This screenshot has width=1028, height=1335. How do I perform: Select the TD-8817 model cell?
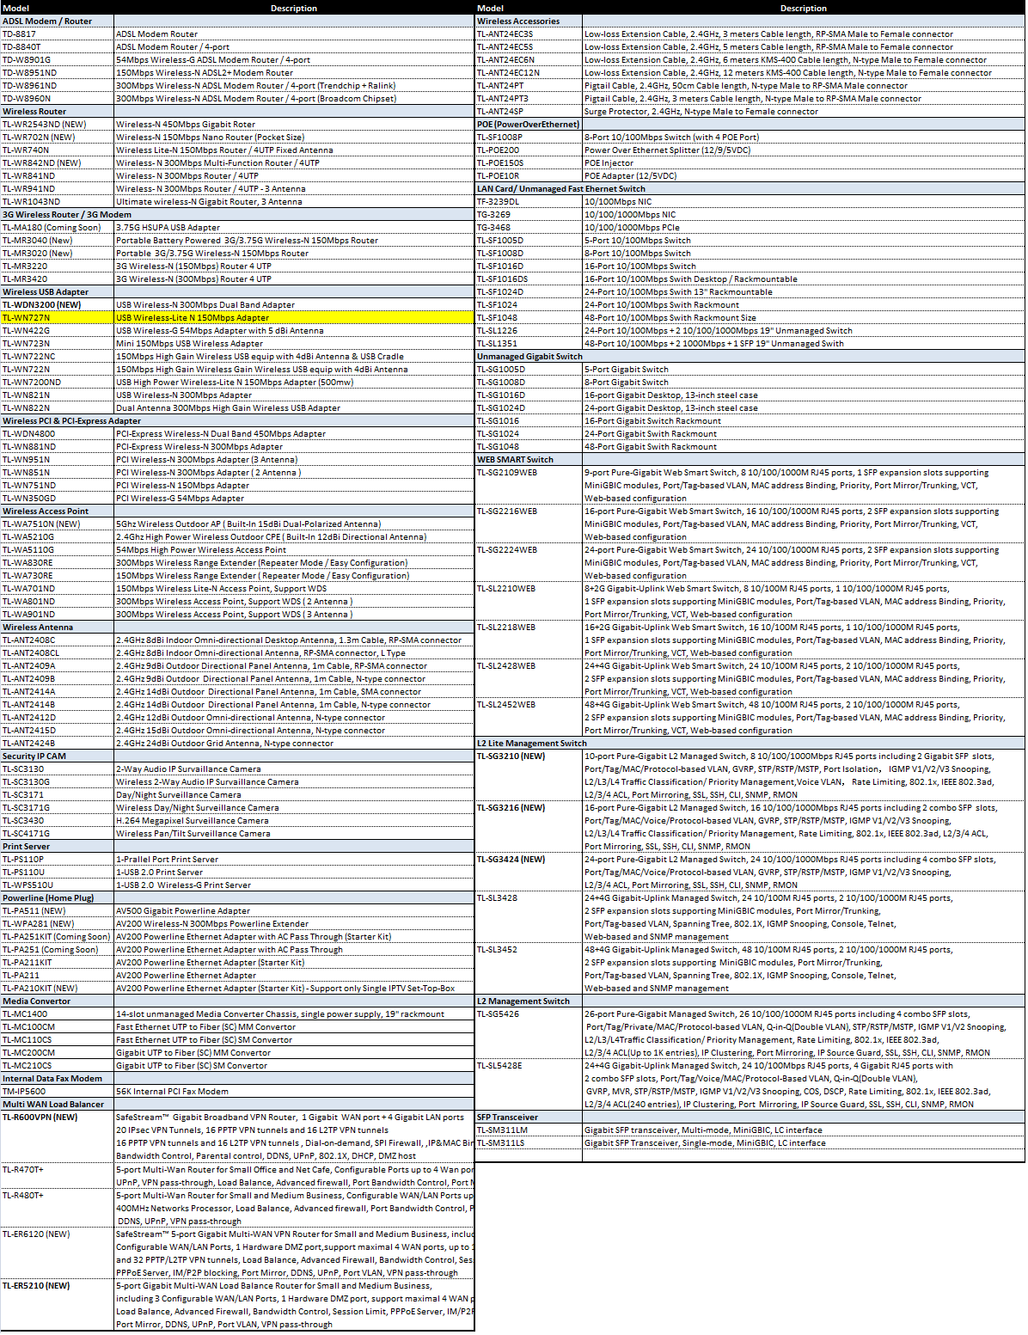pos(57,34)
